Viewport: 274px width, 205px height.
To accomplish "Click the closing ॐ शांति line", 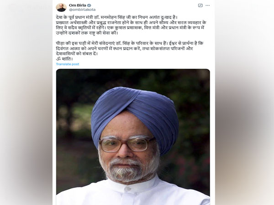I will pyautogui.click(x=64, y=59).
